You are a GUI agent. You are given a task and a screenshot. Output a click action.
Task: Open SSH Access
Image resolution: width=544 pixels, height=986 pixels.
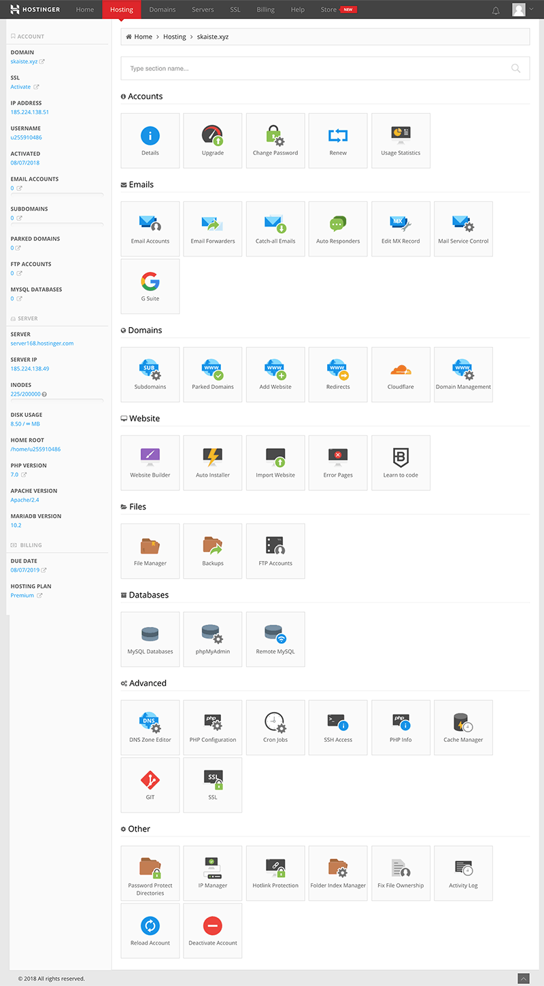(x=338, y=728)
